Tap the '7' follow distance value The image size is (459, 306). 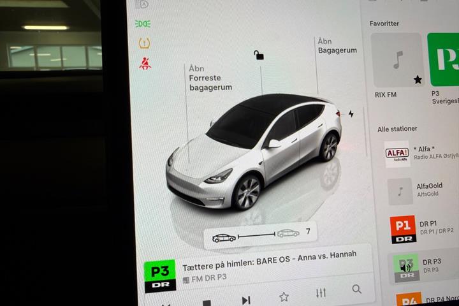(x=308, y=231)
